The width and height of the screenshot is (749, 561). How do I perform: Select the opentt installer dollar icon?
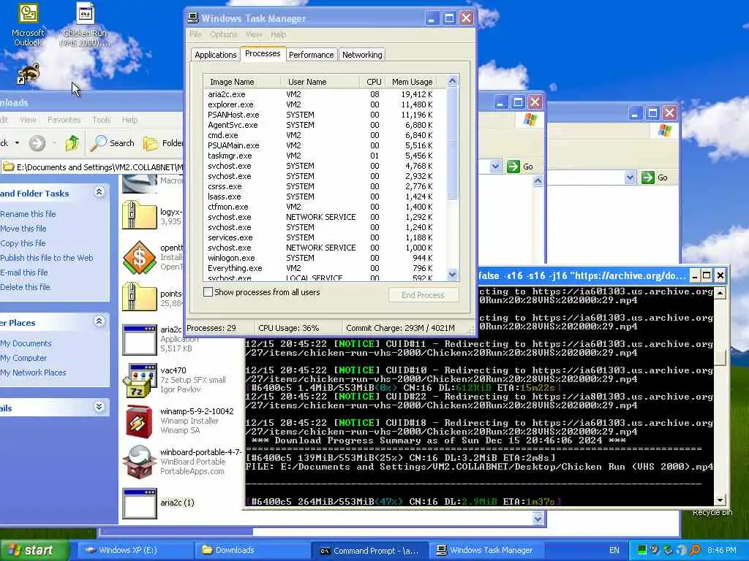(x=139, y=258)
